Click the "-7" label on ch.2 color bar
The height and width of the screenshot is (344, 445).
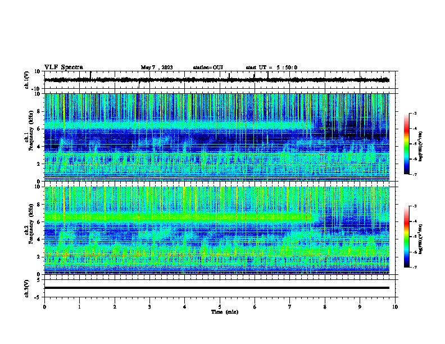pyautogui.click(x=414, y=267)
